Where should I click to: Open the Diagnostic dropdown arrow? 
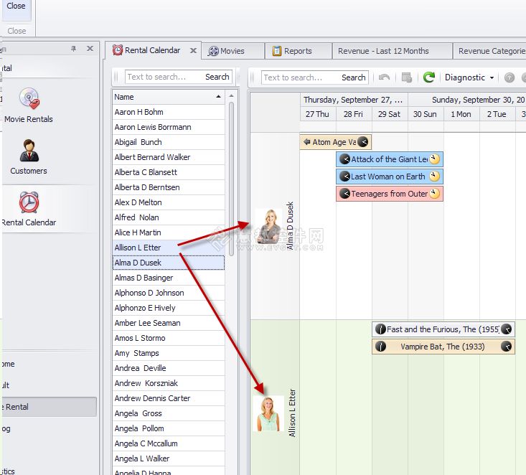click(492, 77)
